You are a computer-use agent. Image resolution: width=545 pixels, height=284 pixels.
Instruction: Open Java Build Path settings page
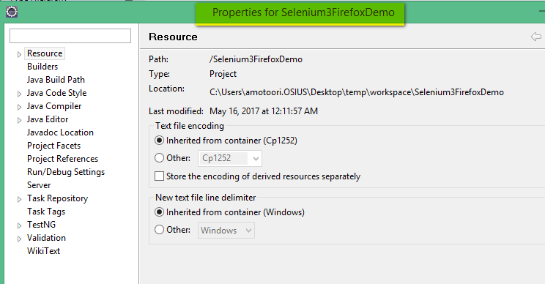point(56,80)
